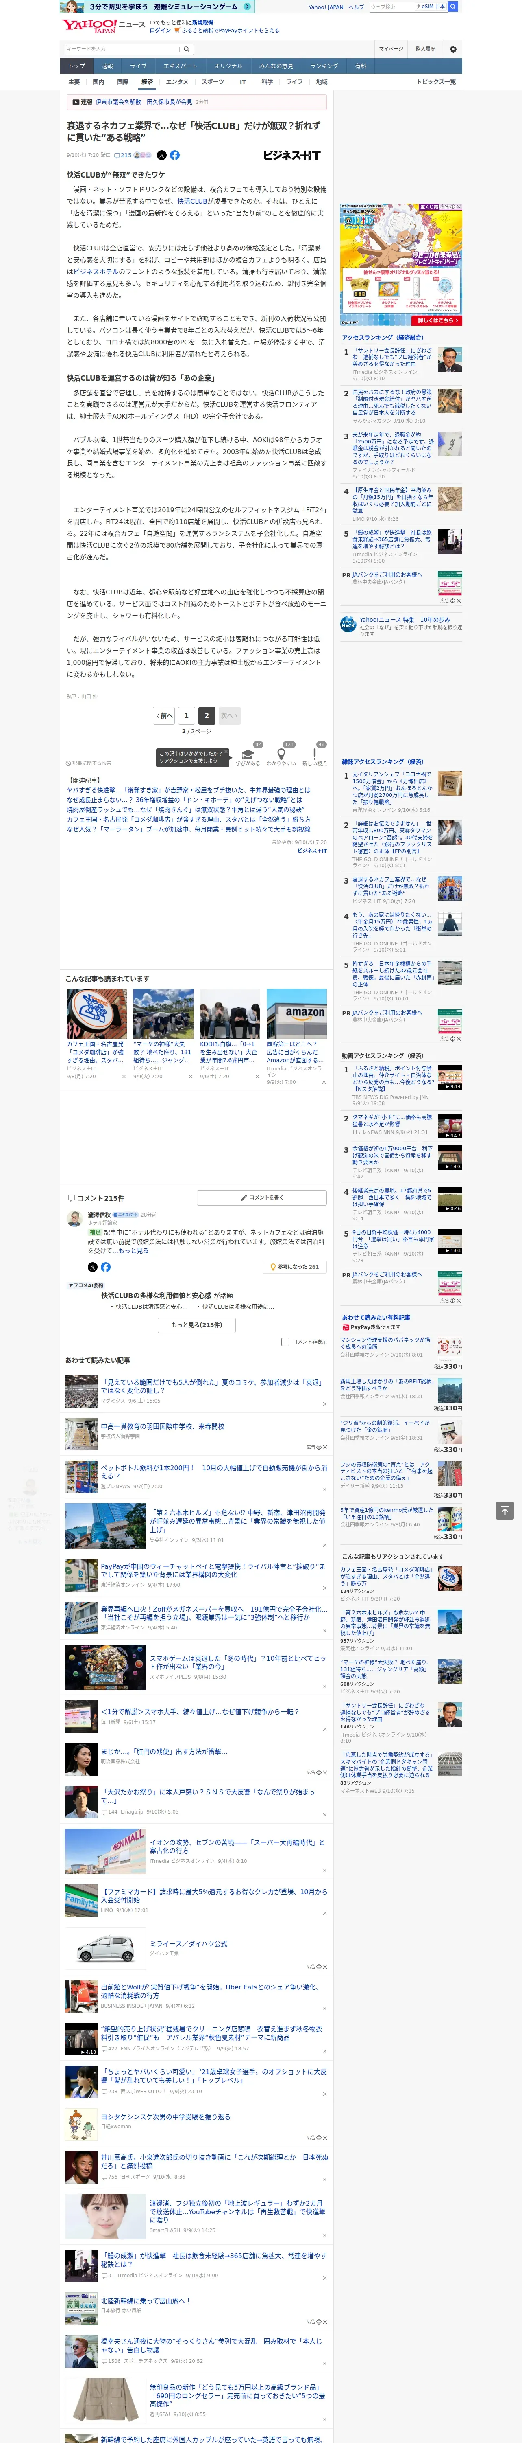The image size is (522, 2443).
Task: Open the マイページ link
Action: (x=391, y=49)
